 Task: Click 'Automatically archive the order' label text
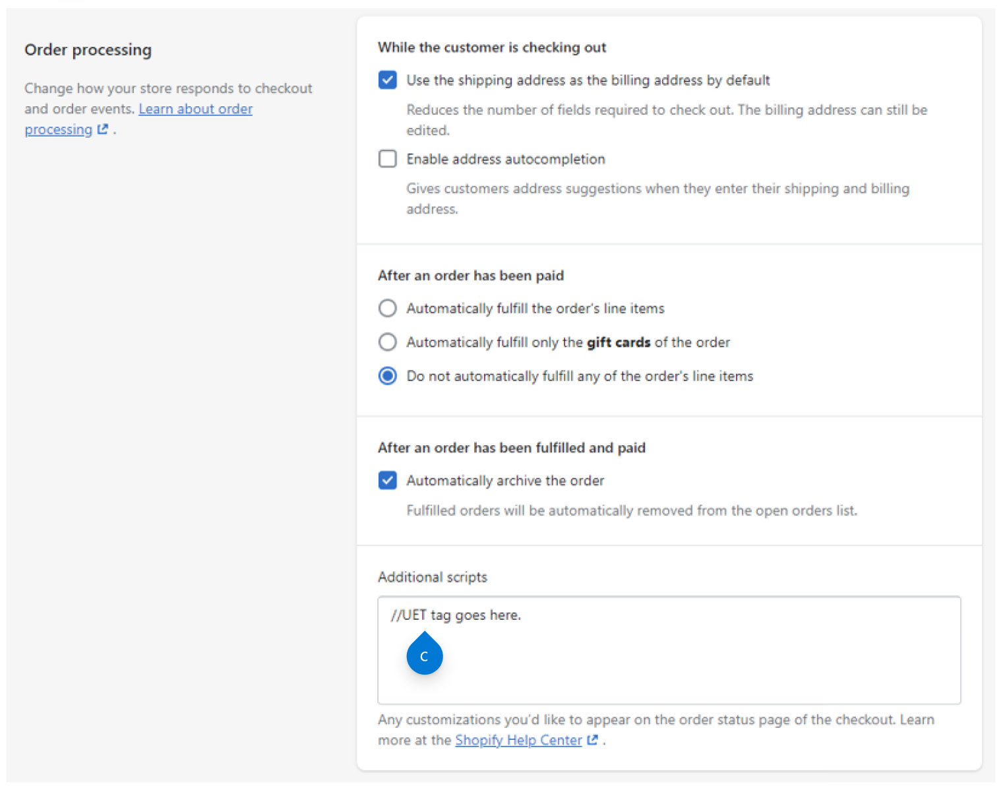coord(505,481)
